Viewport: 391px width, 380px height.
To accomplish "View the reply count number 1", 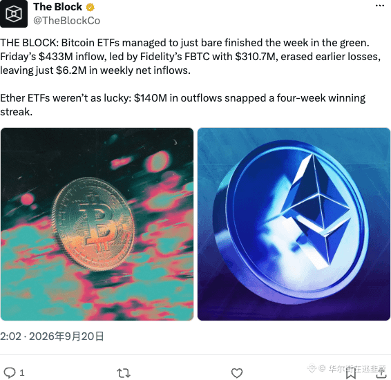I will click(x=22, y=373).
